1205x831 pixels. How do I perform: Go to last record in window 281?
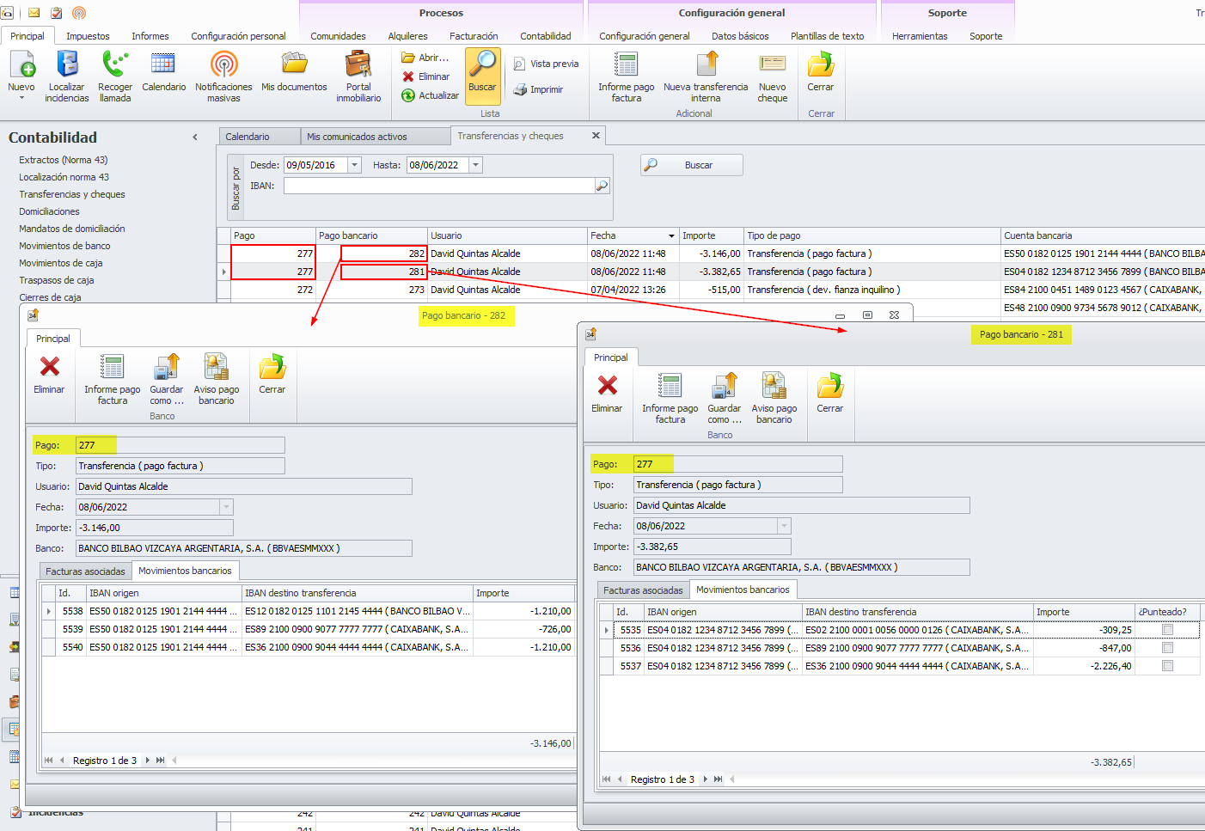[719, 779]
